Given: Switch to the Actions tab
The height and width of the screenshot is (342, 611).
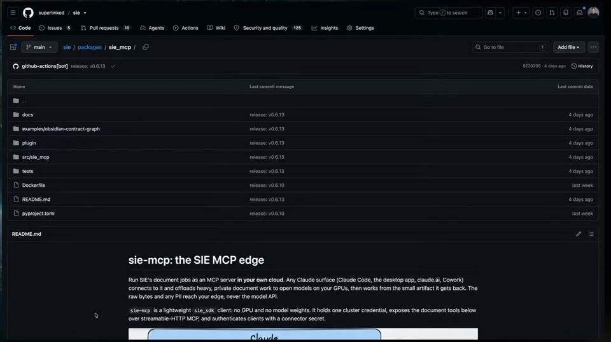Looking at the screenshot, I should (185, 28).
